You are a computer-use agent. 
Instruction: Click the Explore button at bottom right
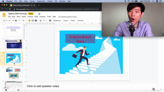tap(153, 89)
